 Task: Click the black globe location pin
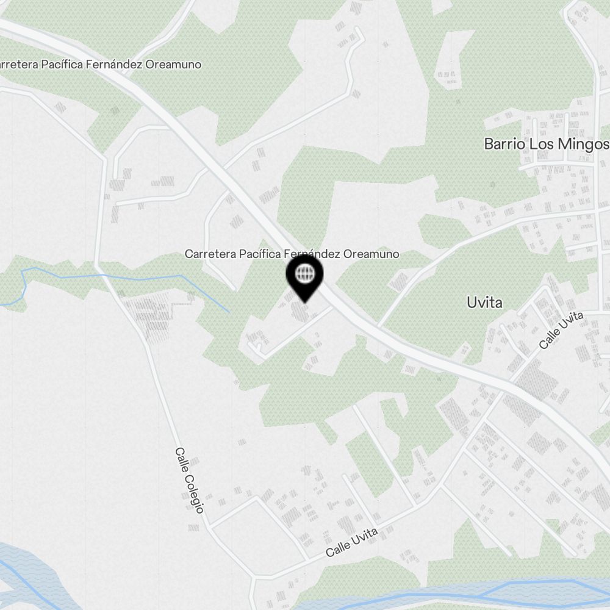point(304,278)
